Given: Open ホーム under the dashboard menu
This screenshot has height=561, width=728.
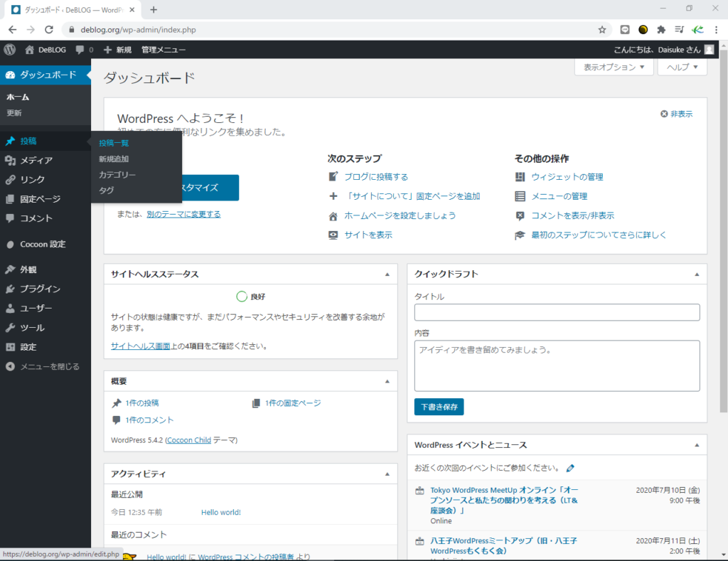Looking at the screenshot, I should pos(18,97).
